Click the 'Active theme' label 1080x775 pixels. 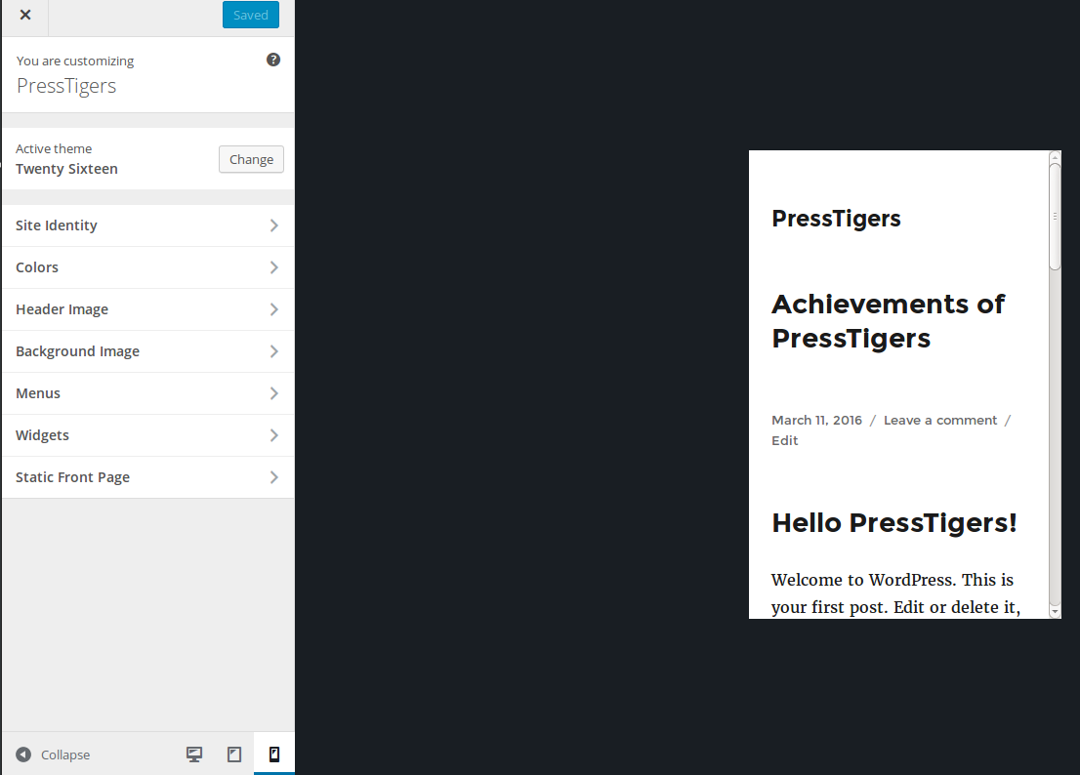click(x=54, y=148)
